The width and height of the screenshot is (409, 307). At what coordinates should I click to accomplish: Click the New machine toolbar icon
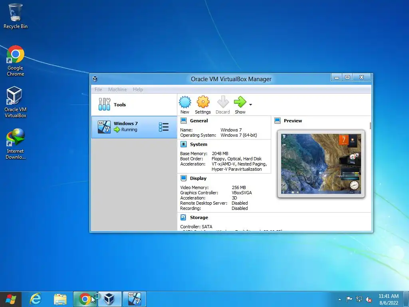coord(185,102)
